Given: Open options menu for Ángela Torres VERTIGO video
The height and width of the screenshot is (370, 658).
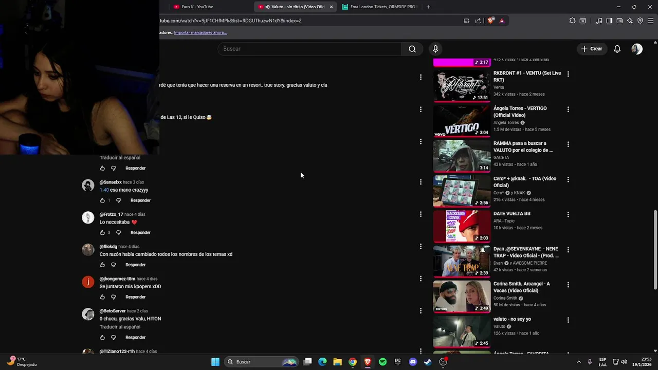Looking at the screenshot, I should click(x=568, y=109).
